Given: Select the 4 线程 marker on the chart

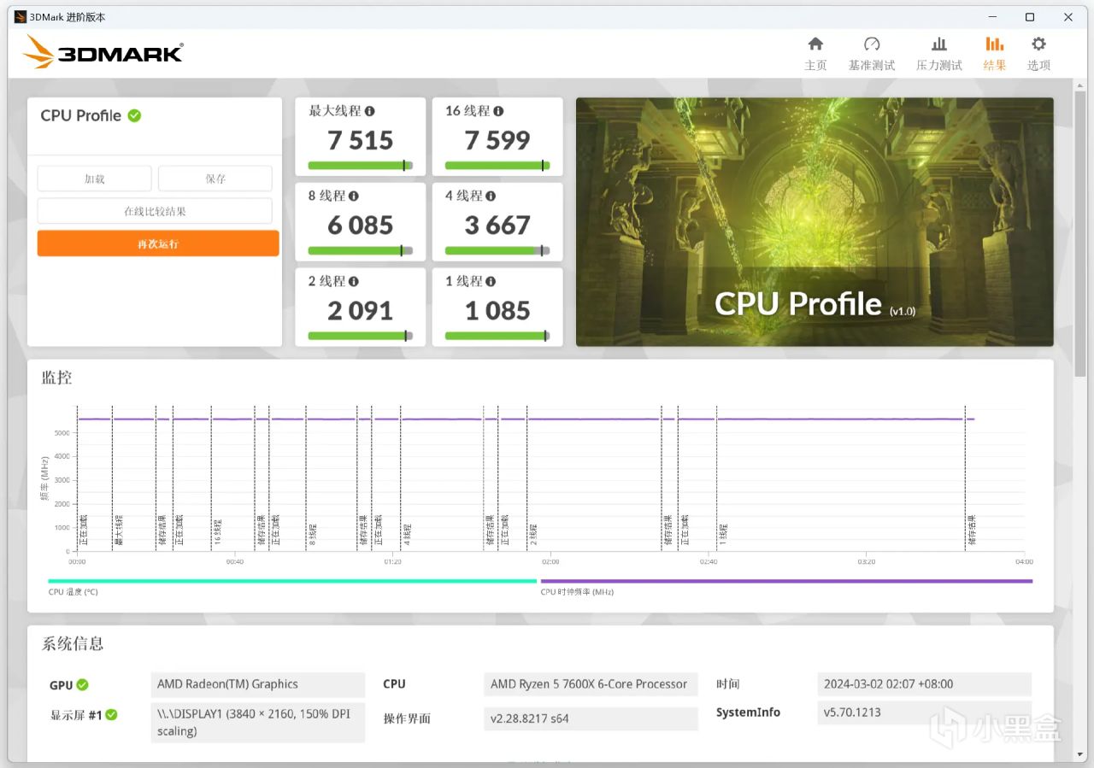Looking at the screenshot, I should (408, 535).
